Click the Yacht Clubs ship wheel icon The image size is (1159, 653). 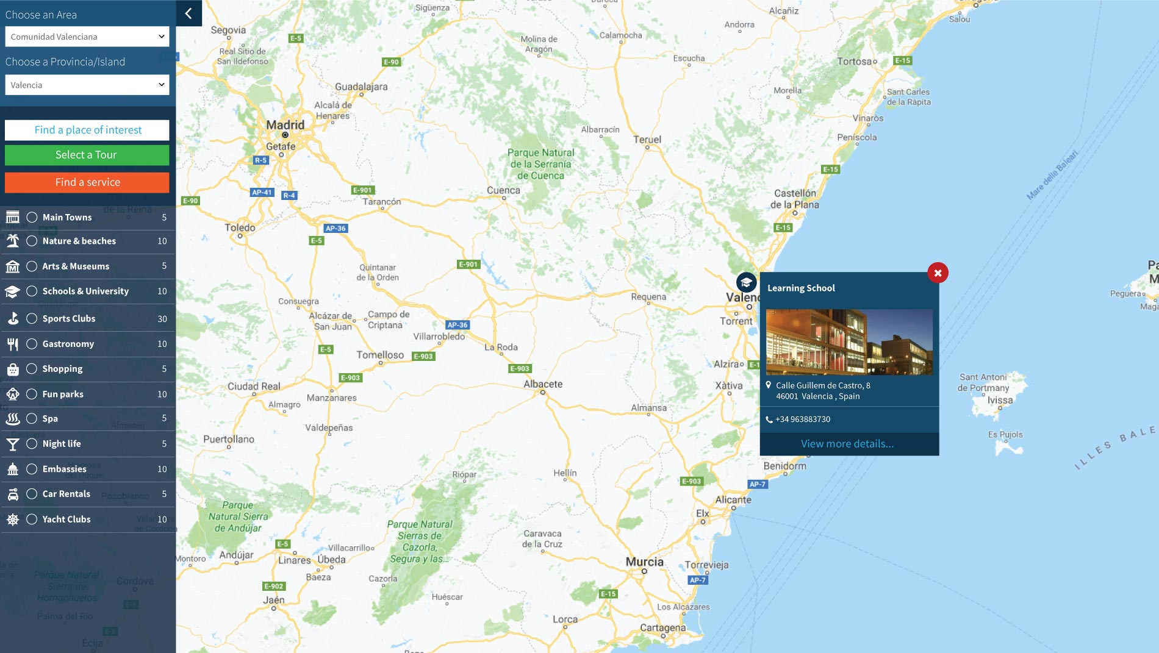[x=13, y=519]
